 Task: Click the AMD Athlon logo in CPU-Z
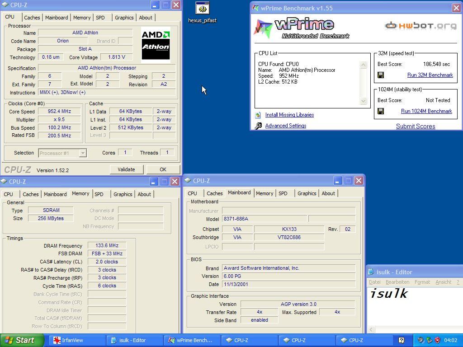click(156, 45)
